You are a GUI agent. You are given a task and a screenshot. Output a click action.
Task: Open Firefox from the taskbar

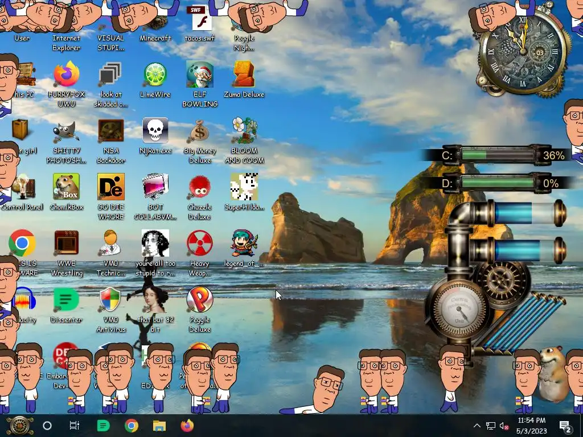187,426
